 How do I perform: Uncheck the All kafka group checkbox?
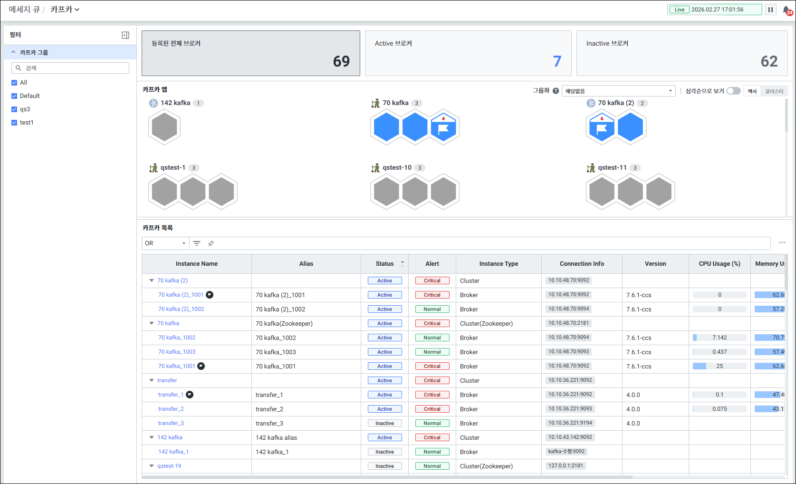[14, 83]
